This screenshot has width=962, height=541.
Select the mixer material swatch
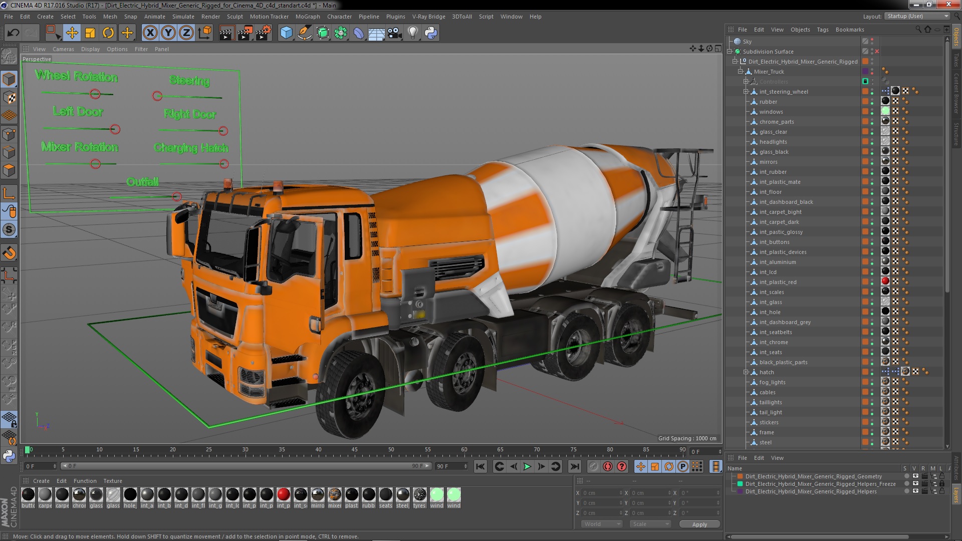(x=335, y=494)
